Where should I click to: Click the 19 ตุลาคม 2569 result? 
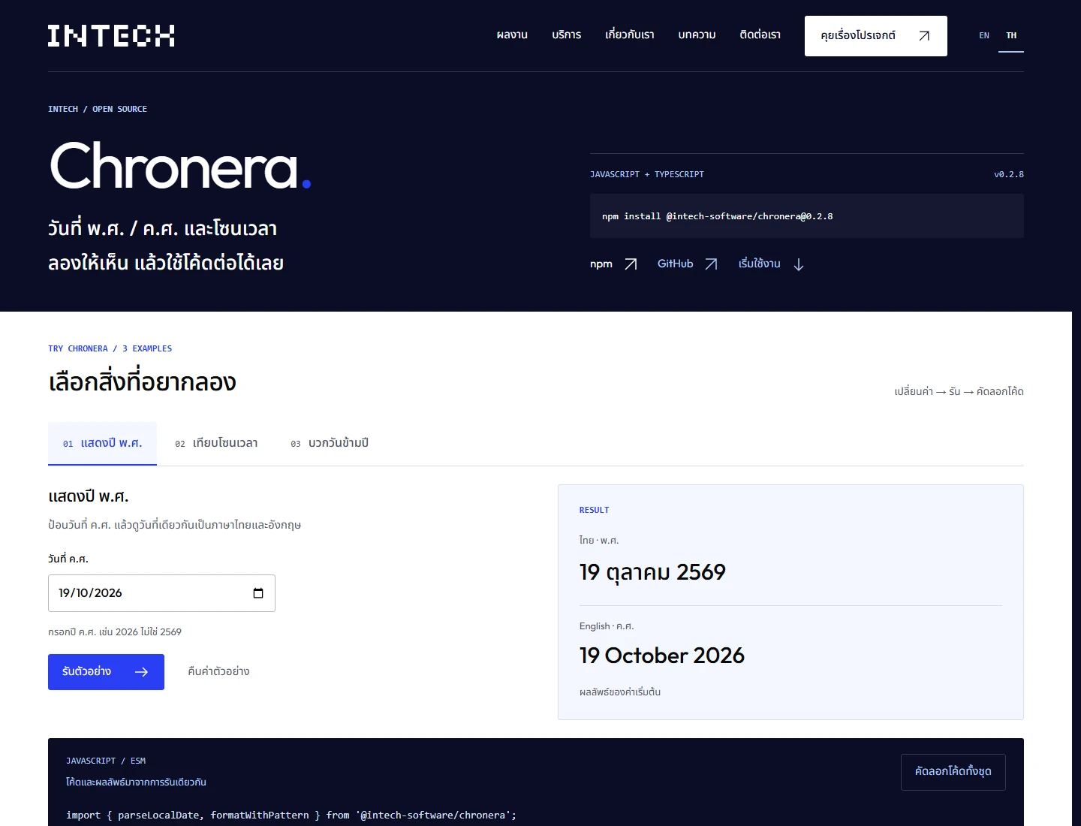pos(652,572)
